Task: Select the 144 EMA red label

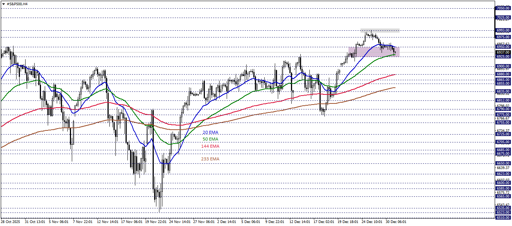Action: pyautogui.click(x=210, y=146)
